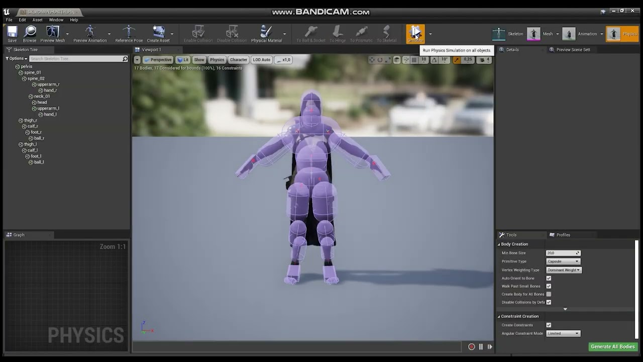
Task: Open the Asset menu
Action: point(38,20)
